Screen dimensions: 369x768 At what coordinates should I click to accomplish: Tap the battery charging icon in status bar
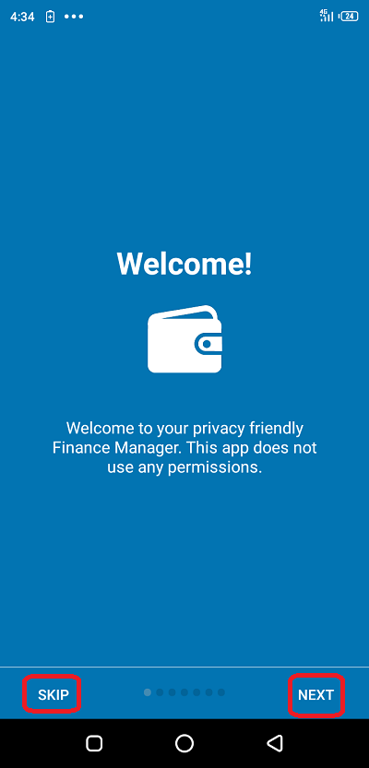click(x=50, y=17)
